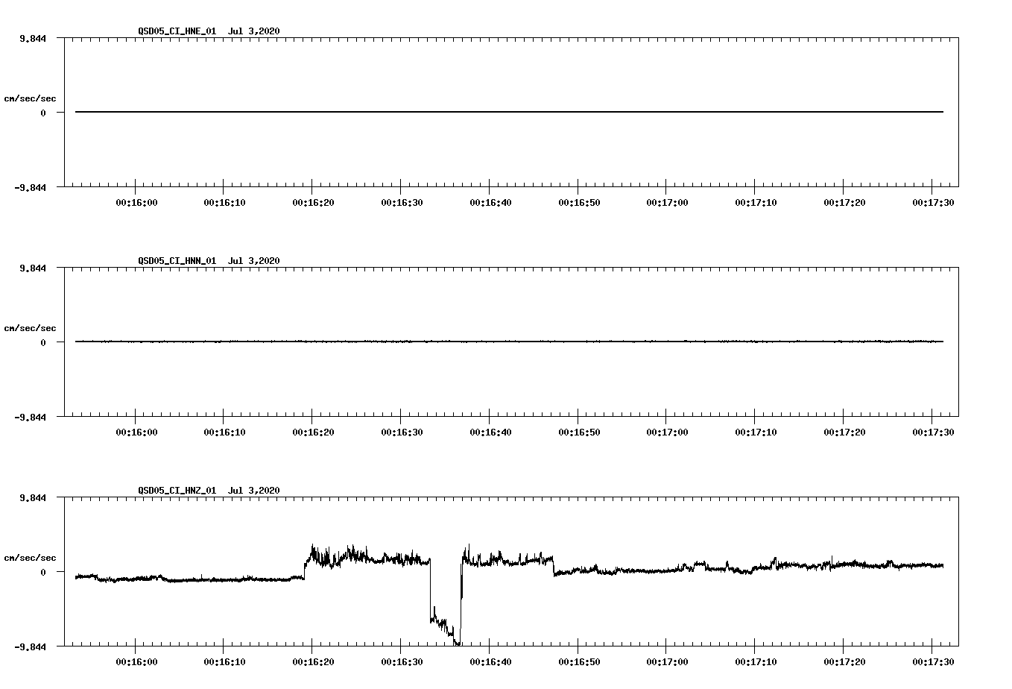Click -9.844 lower limit on HNN plot
Screen dimensions: 1012x689
pos(31,418)
